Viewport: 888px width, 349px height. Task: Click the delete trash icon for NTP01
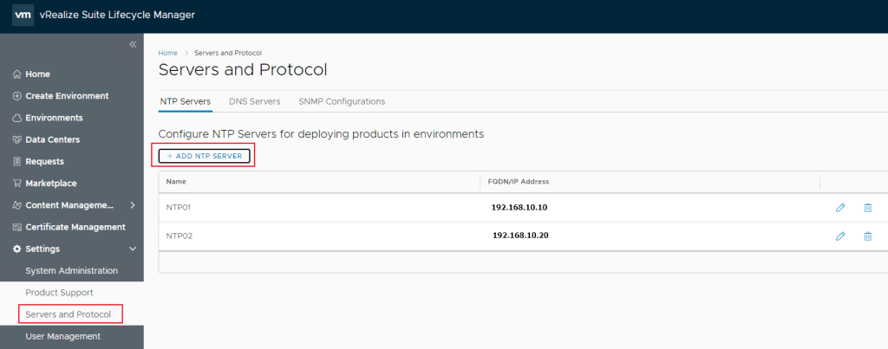(x=867, y=208)
